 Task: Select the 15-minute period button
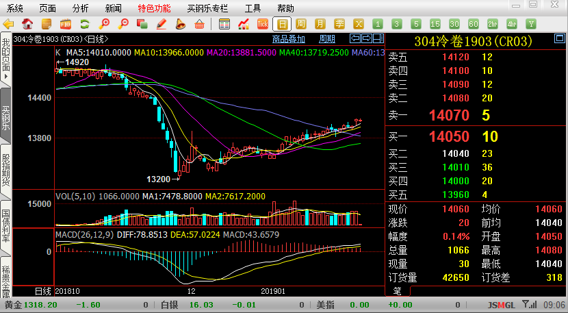coord(435,24)
